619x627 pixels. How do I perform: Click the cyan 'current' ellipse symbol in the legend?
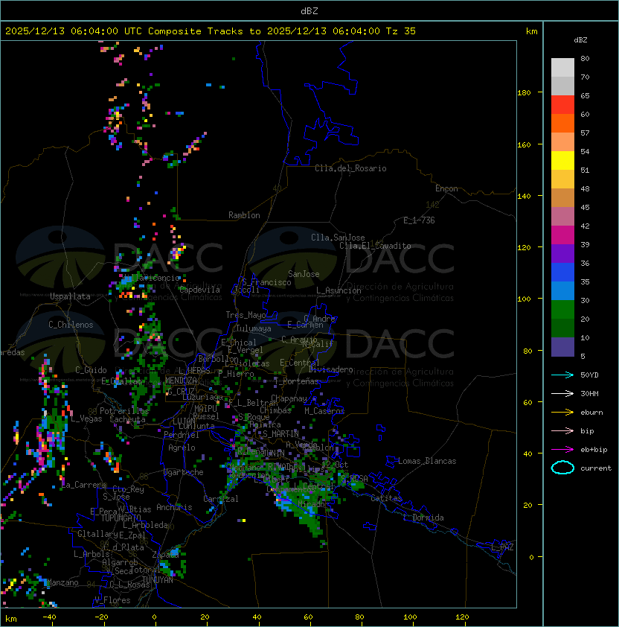[562, 468]
